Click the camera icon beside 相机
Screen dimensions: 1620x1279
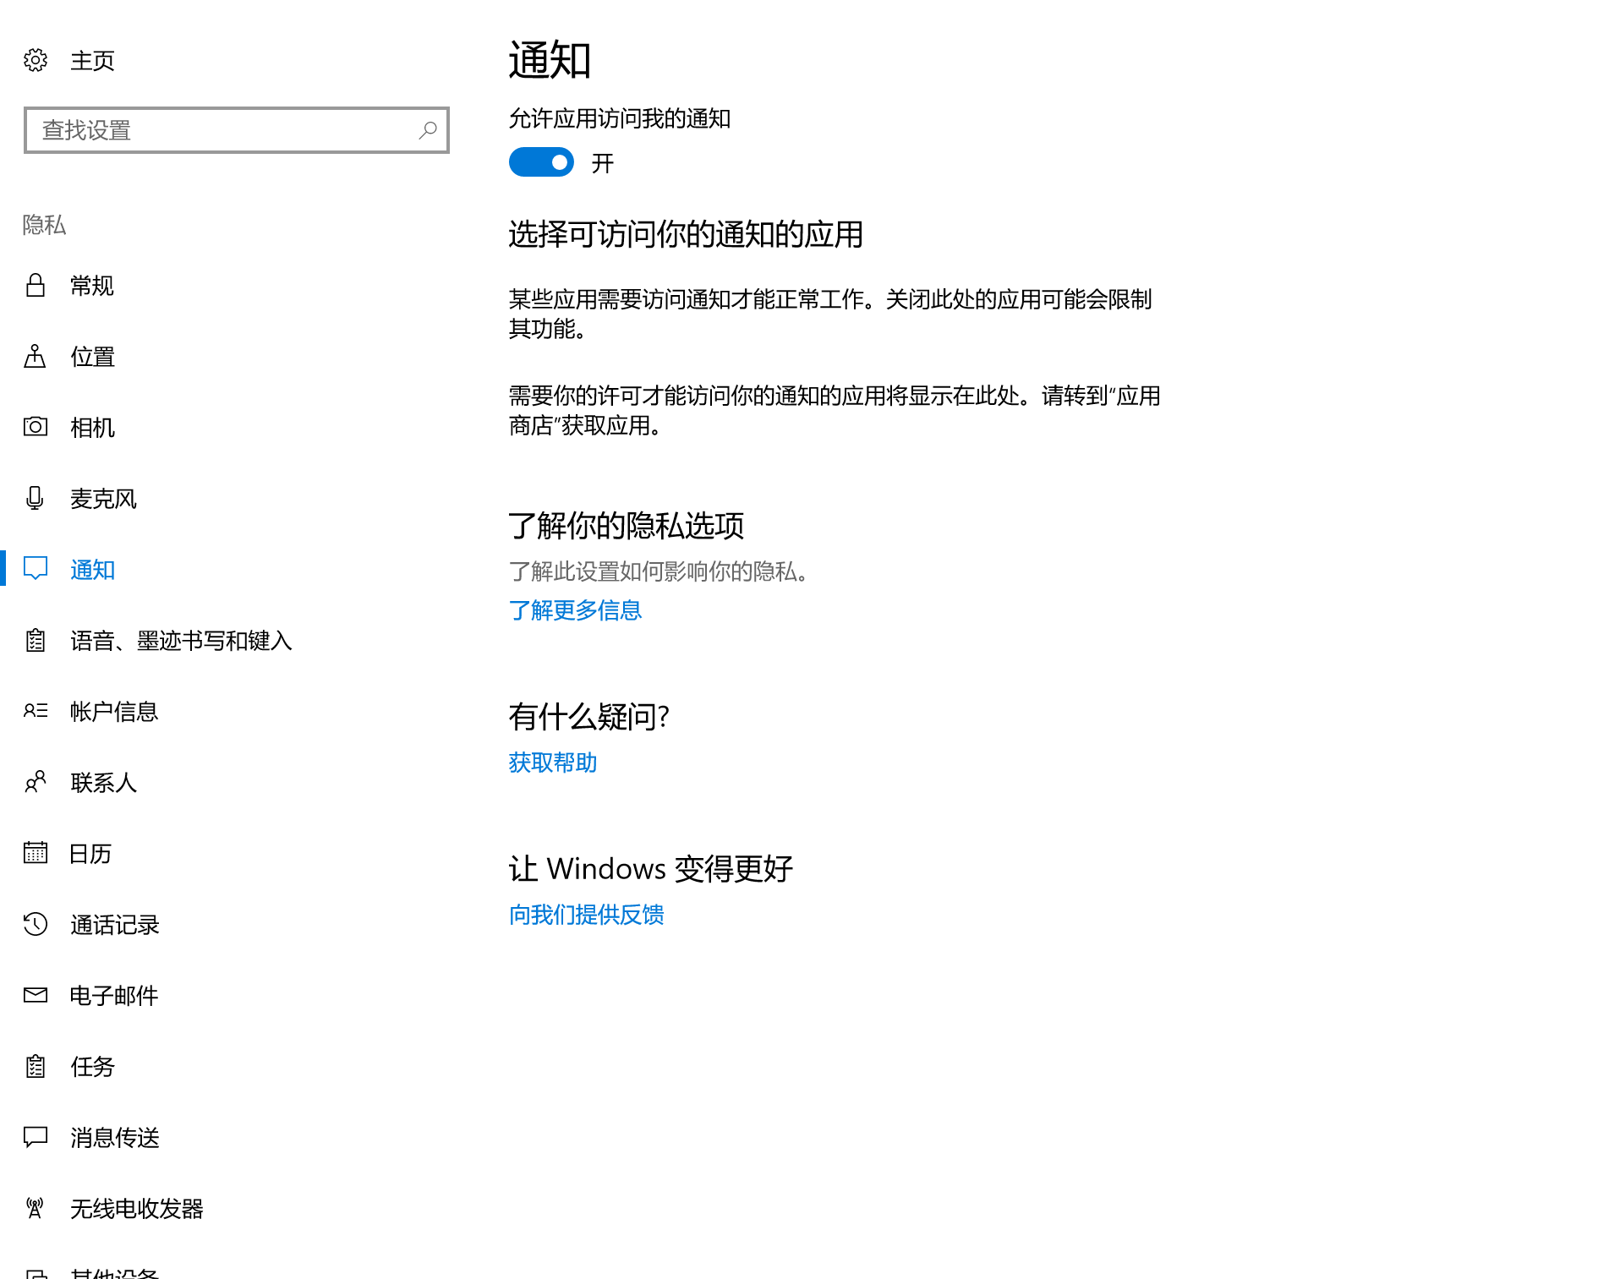tap(36, 426)
